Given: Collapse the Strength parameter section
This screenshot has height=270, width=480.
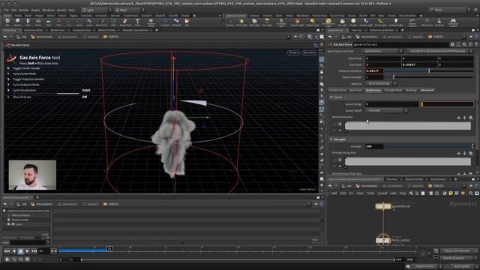Looking at the screenshot, I should click(331, 139).
